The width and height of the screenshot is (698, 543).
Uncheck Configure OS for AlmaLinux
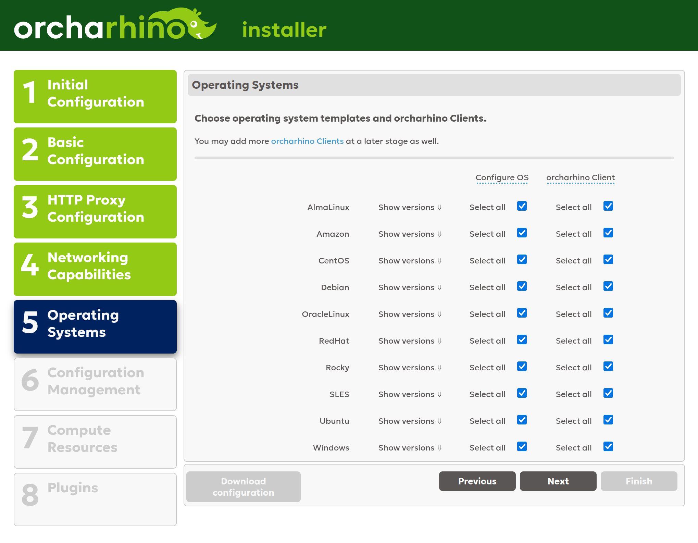point(522,206)
